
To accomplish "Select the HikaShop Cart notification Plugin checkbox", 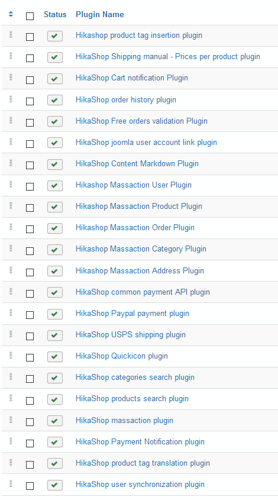I will click(x=30, y=80).
